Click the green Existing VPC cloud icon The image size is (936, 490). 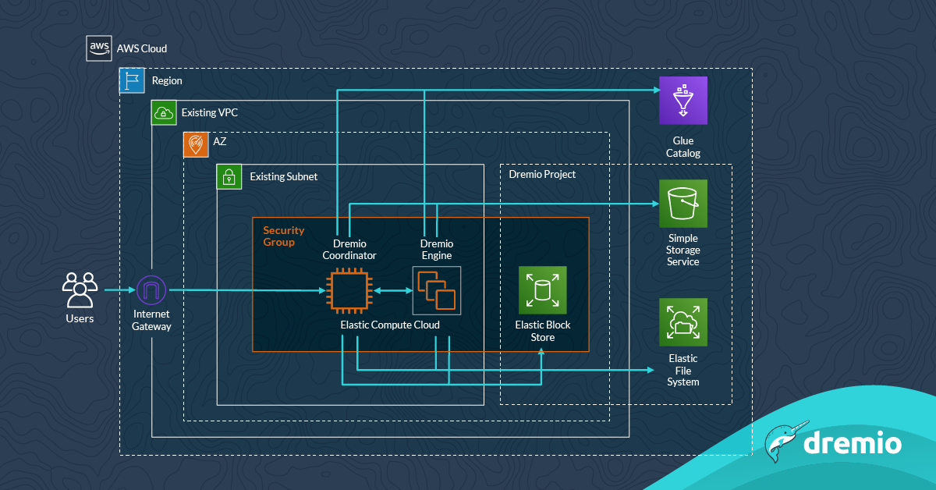click(x=164, y=112)
